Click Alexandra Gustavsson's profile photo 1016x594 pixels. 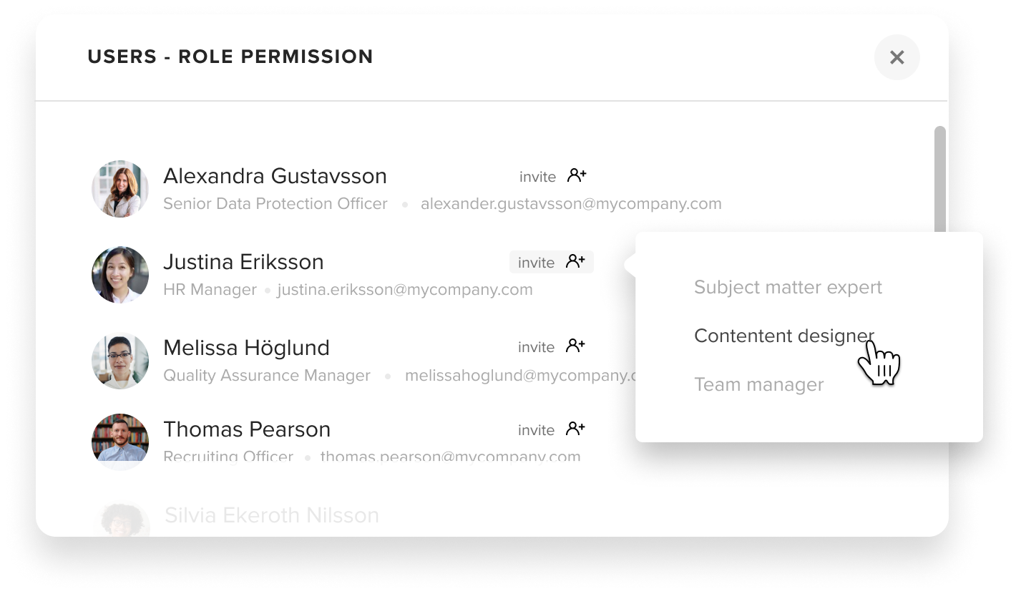tap(120, 189)
